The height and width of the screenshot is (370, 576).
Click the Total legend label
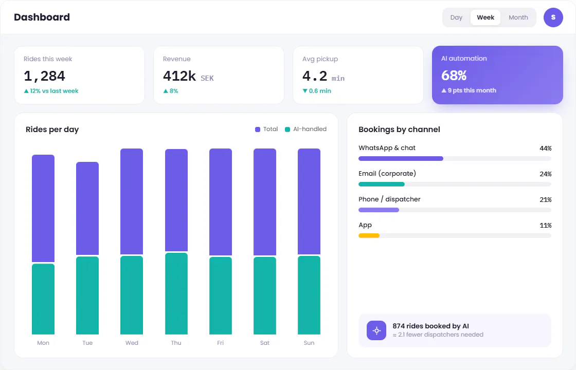(271, 129)
